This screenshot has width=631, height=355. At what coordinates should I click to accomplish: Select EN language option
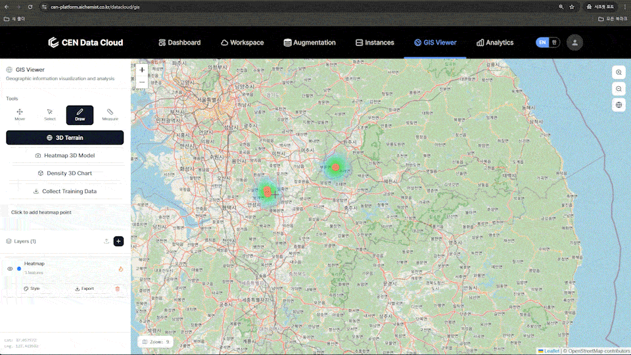(542, 42)
